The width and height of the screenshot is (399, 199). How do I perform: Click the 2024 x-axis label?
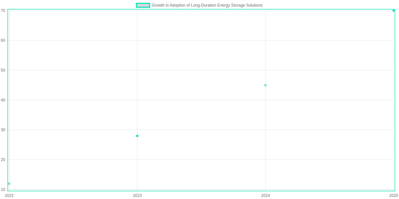pyautogui.click(x=265, y=196)
